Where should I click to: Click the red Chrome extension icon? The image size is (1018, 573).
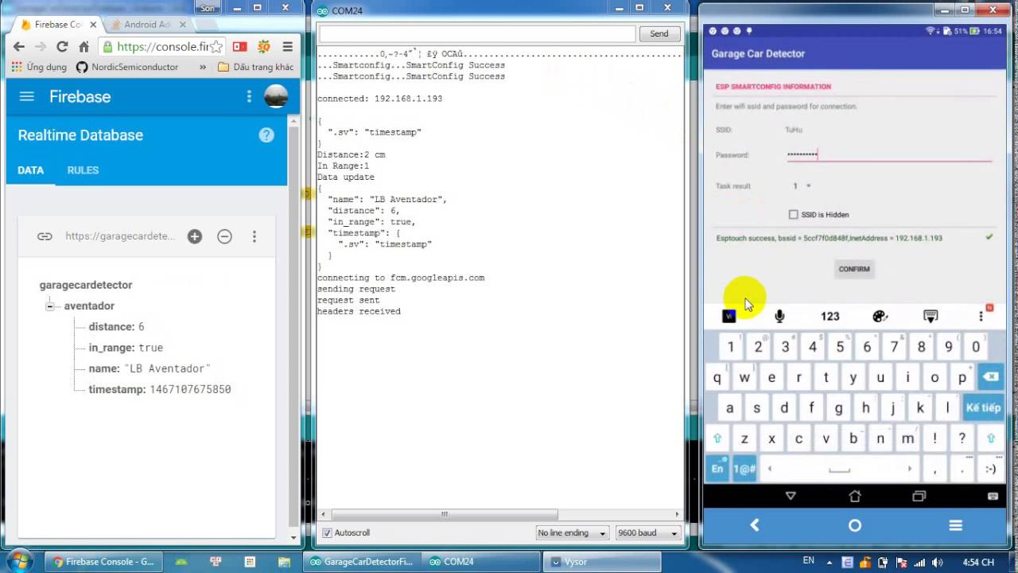(x=239, y=47)
